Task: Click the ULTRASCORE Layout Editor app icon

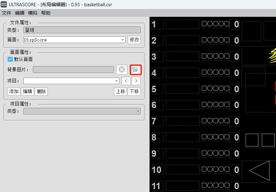Action: pyautogui.click(x=4, y=4)
